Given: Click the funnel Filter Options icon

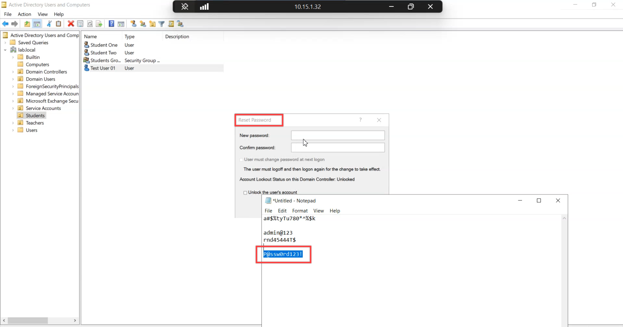Looking at the screenshot, I should [162, 24].
